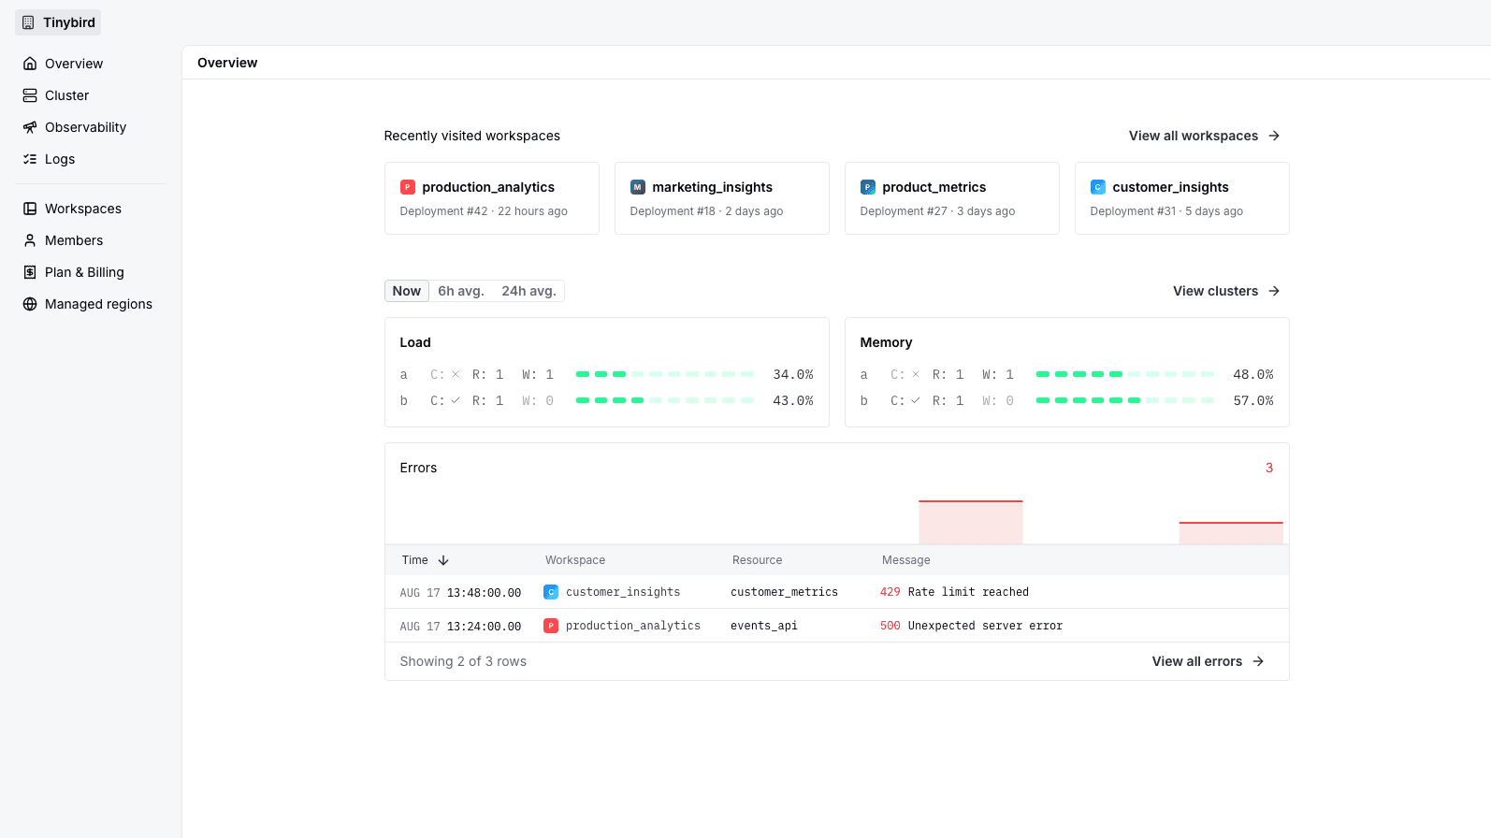Click the Logs list icon in sidebar
This screenshot has height=838, width=1491.
pyautogui.click(x=30, y=159)
